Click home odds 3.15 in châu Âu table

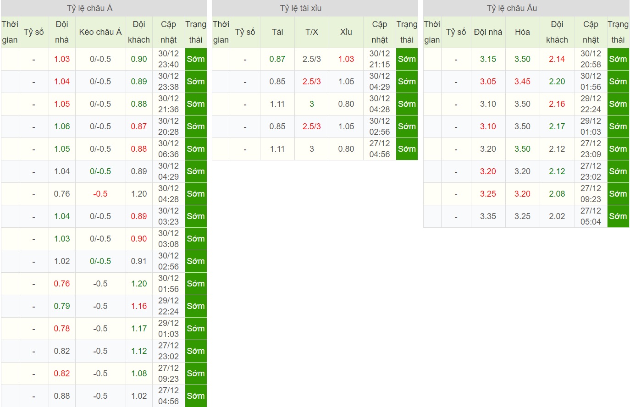488,59
